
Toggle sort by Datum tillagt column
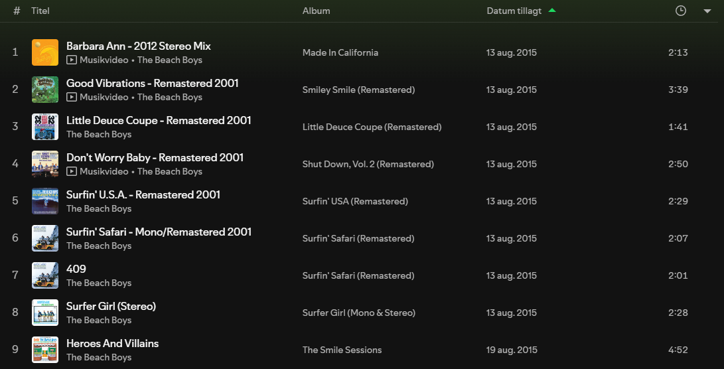[x=514, y=11]
